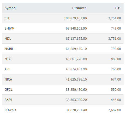
Task: Click LTP value 445.00
Action: point(116,100)
